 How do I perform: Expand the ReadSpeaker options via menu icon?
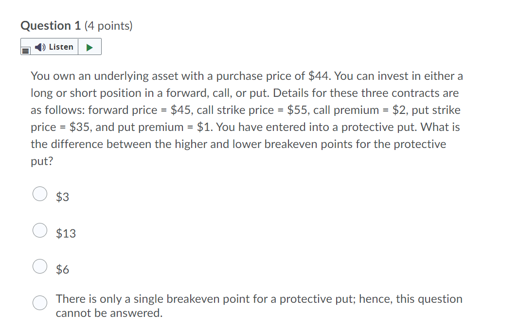click(x=25, y=50)
